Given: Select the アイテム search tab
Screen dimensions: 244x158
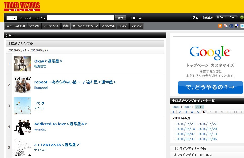Looking at the screenshot, I should coord(12,18).
